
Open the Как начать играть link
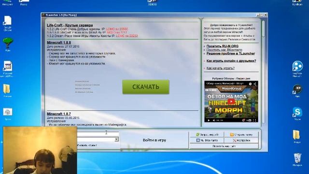pos(220,68)
